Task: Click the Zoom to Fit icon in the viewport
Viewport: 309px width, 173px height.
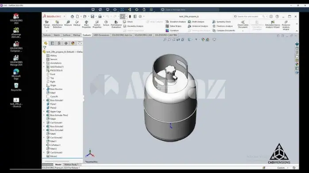Action: tap(165, 39)
